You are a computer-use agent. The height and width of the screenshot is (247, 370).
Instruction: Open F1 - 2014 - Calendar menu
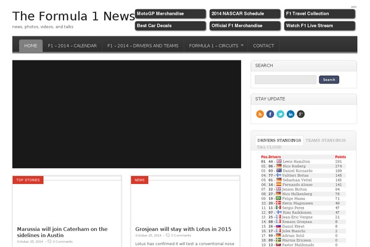point(72,46)
